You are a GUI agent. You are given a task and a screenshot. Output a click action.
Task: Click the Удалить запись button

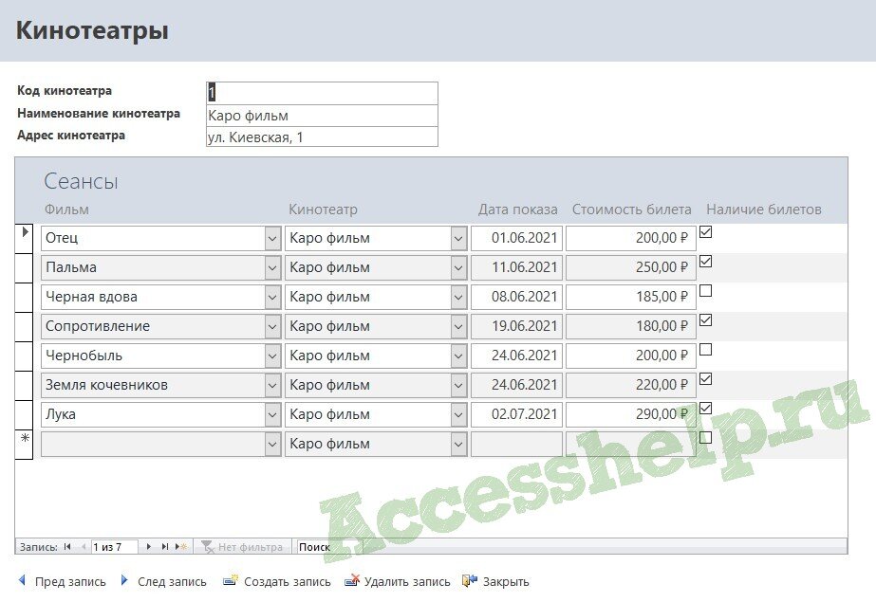pyautogui.click(x=398, y=581)
